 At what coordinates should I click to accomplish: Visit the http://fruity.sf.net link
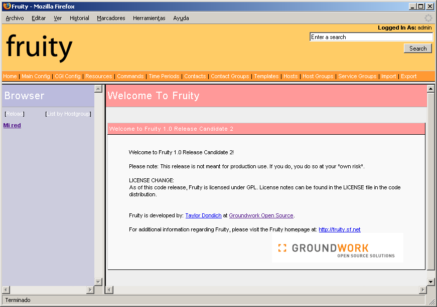340,229
